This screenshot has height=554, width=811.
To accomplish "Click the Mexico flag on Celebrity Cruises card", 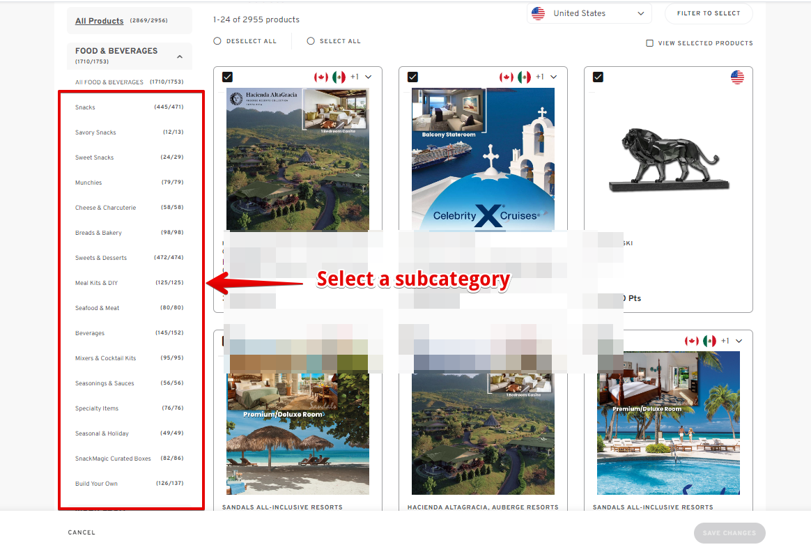I will point(524,77).
